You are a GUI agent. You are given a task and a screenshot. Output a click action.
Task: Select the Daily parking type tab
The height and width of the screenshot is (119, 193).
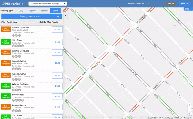tap(21, 11)
